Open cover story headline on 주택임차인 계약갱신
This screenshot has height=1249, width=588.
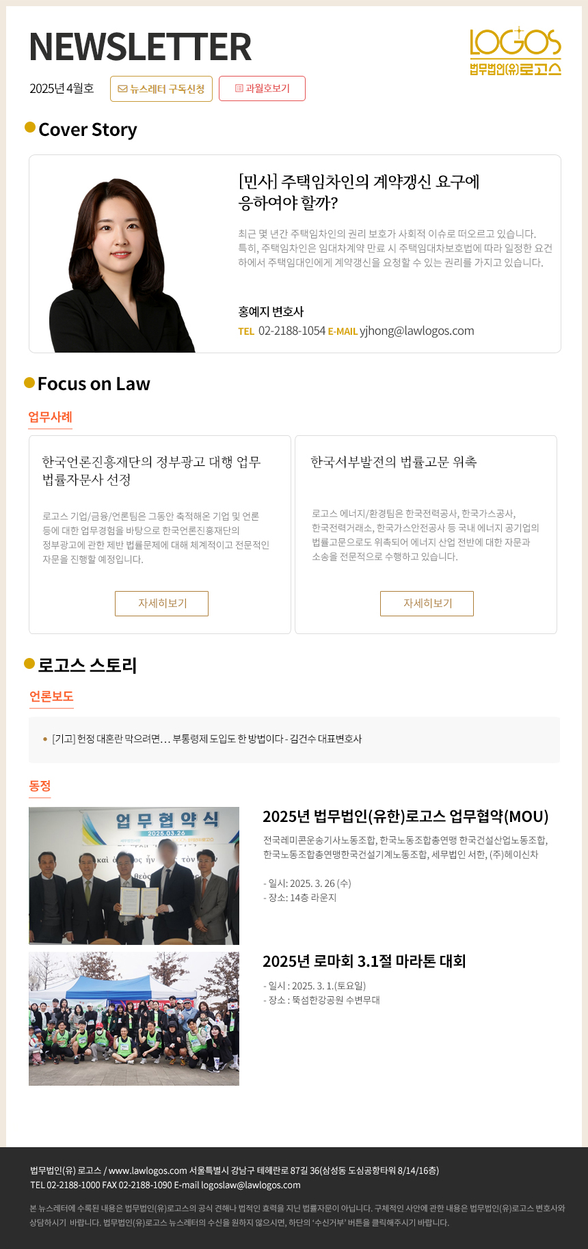pyautogui.click(x=359, y=192)
